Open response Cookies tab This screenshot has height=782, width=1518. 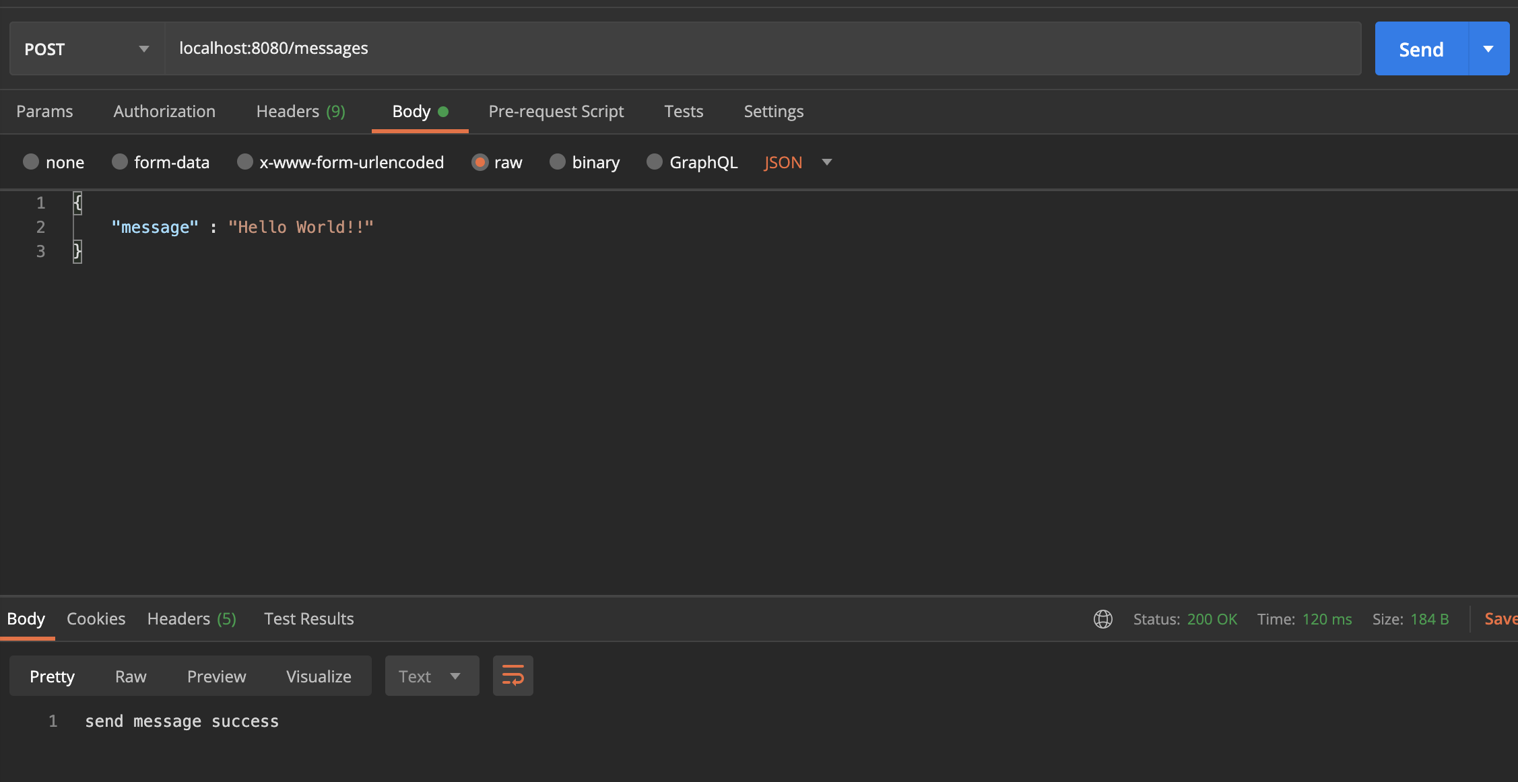click(x=96, y=619)
